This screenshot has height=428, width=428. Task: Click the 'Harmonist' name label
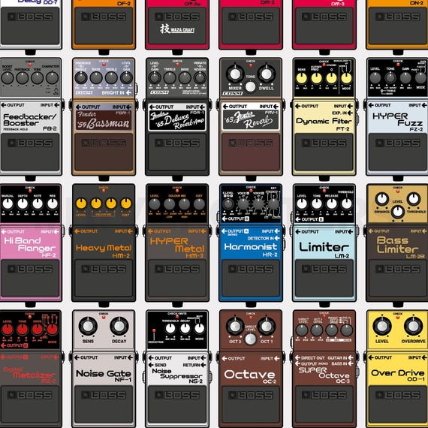click(250, 247)
